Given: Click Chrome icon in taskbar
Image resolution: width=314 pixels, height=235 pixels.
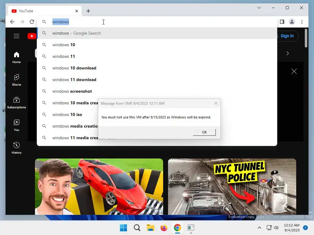Looking at the screenshot, I should coord(178,228).
